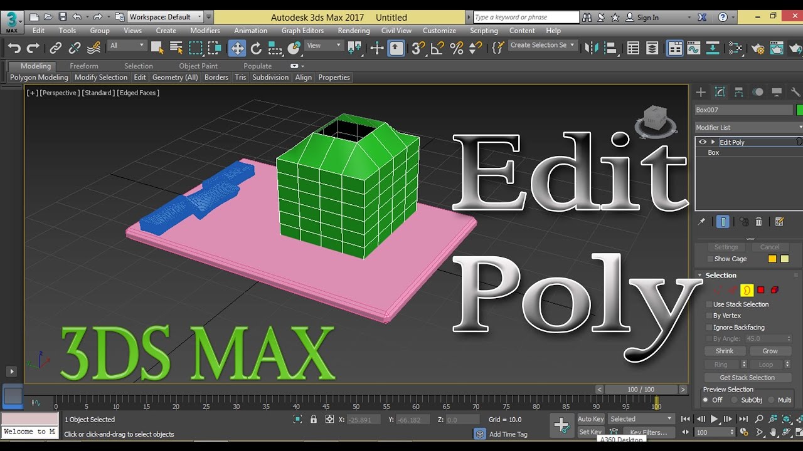Screen dimensions: 803x451
Task: Click the Redo arrow in main toolbar
Action: tap(33, 48)
